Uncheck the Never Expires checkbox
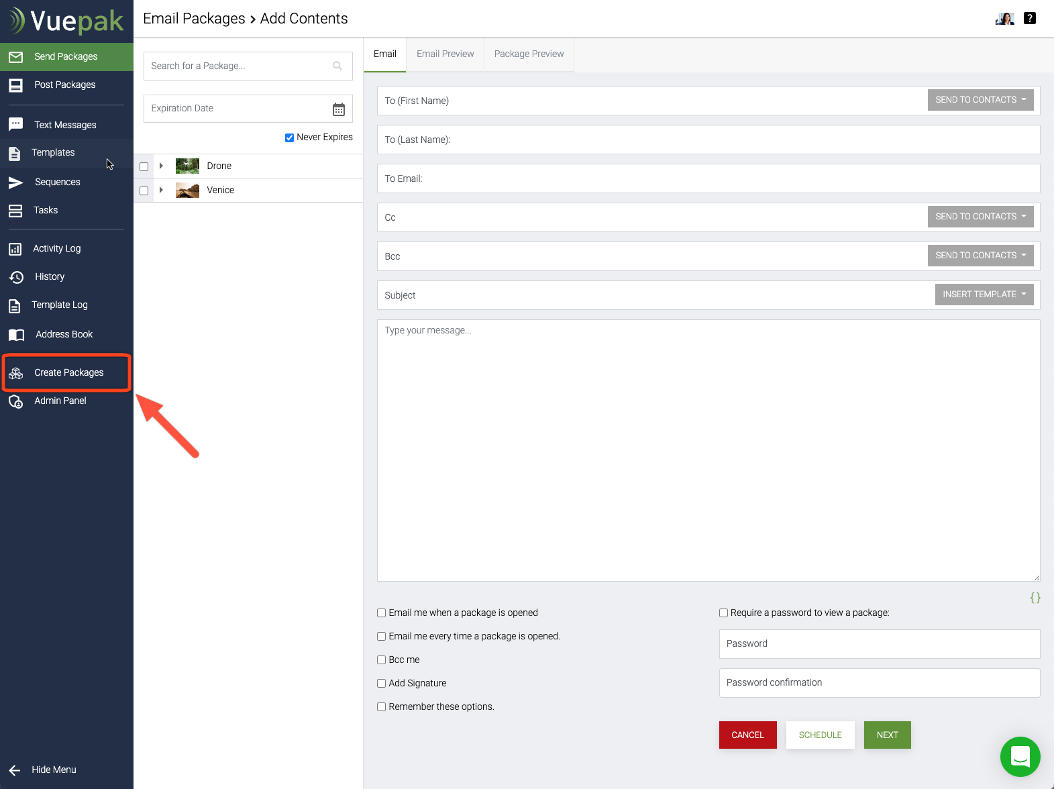 [x=289, y=138]
